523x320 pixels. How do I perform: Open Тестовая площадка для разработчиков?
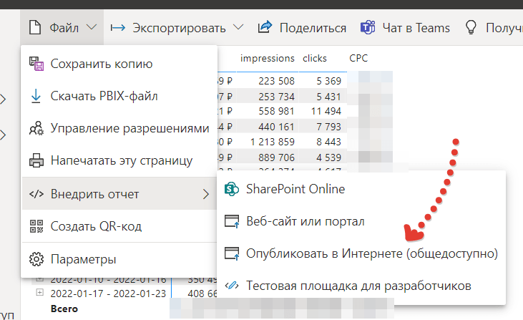coord(358,286)
